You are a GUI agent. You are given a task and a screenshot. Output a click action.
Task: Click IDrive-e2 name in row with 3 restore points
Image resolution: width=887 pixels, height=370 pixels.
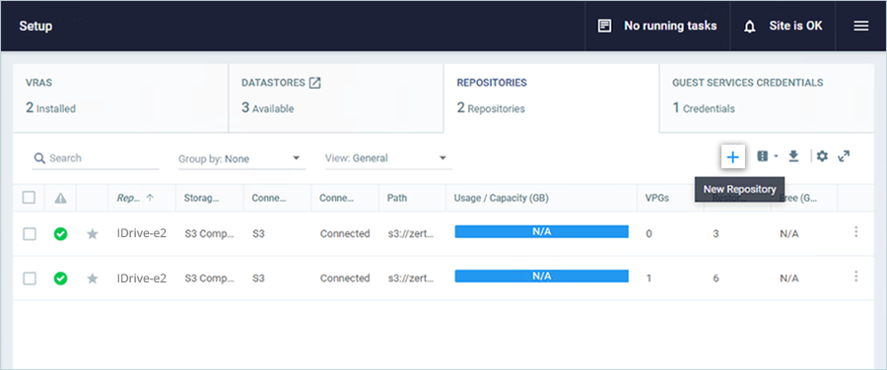coord(141,233)
